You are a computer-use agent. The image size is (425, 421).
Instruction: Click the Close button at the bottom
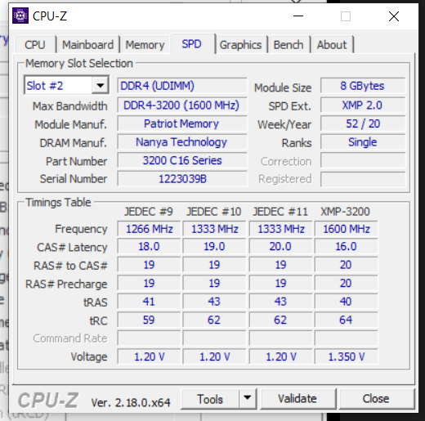click(376, 399)
